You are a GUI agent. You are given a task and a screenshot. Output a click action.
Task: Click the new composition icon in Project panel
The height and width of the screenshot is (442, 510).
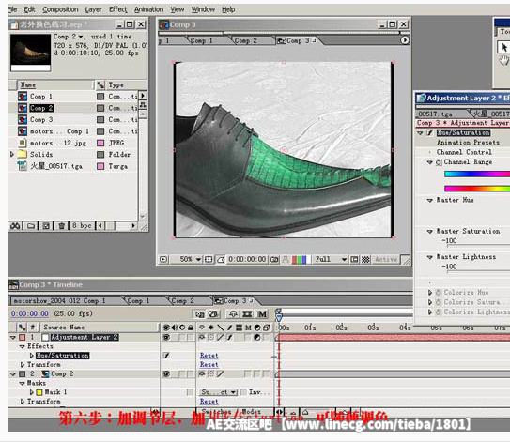46,225
